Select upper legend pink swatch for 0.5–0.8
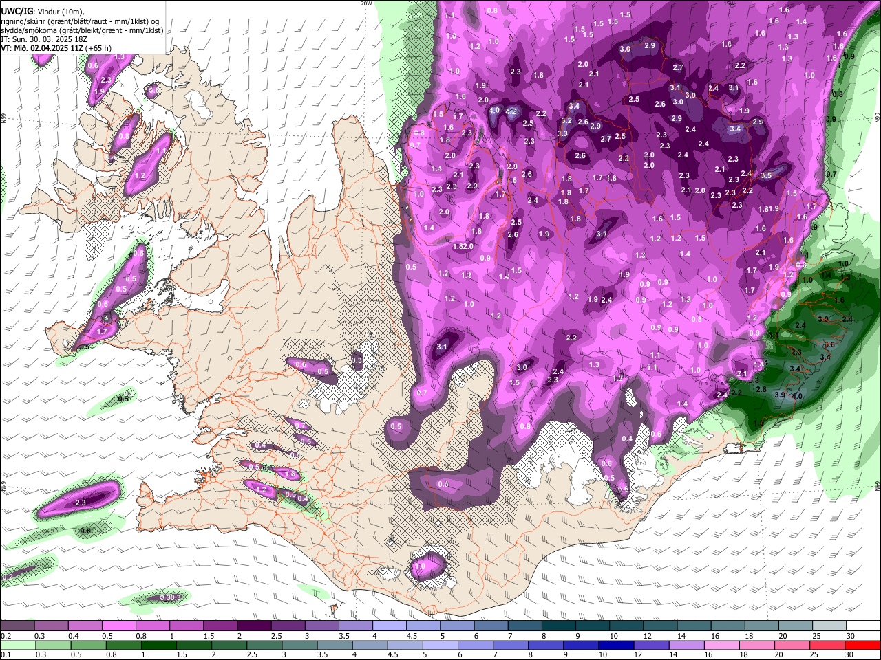Viewport: 881px width, 660px height. point(118,626)
